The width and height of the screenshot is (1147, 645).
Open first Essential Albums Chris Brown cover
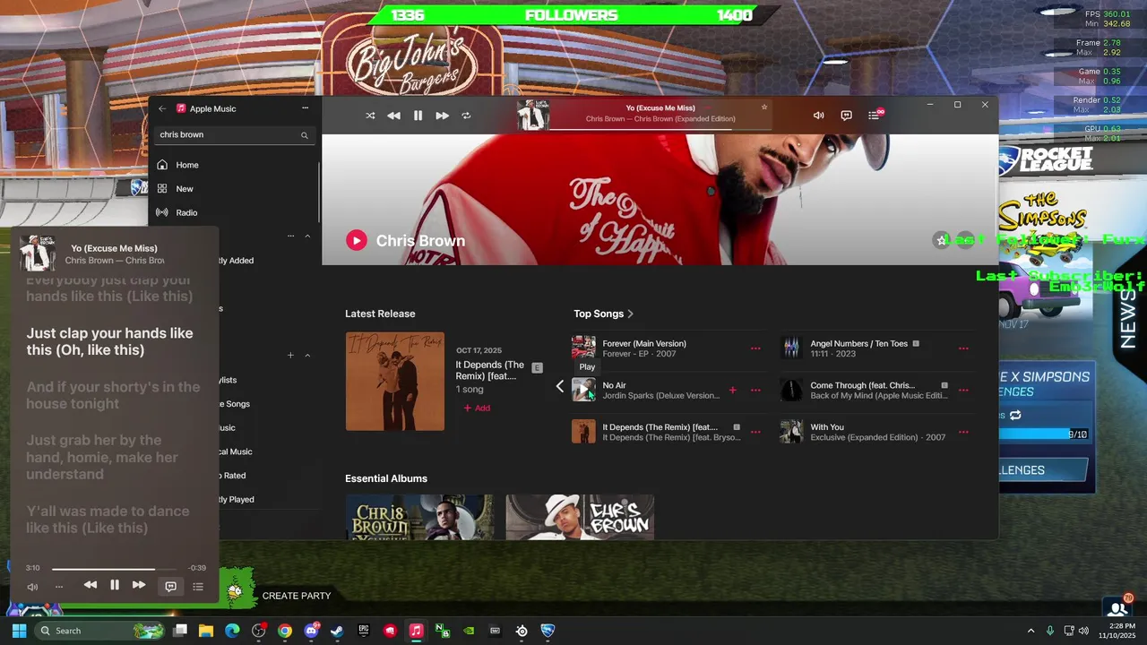point(419,517)
